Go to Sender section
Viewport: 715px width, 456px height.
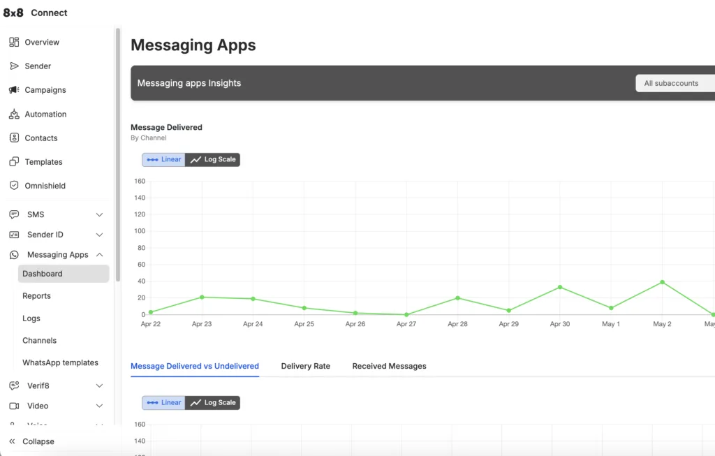coord(38,66)
